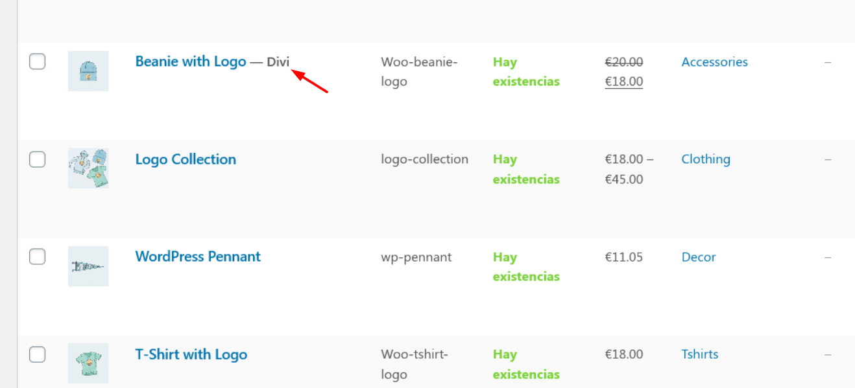Click the Woo-beanie-logo SKU text
The height and width of the screenshot is (388, 855).
[419, 72]
